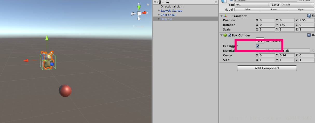This screenshot has width=315, height=123.
Task: Click the Size X field
Action: point(266,60)
